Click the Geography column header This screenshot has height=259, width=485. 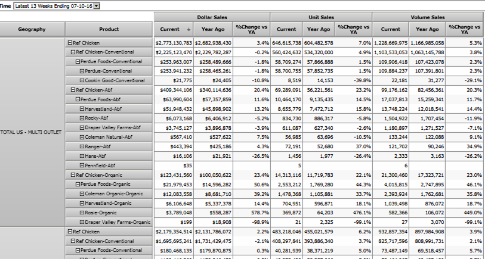(32, 29)
